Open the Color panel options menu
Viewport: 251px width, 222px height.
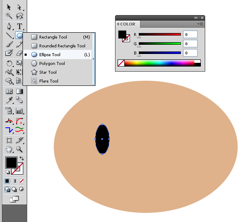point(200,24)
